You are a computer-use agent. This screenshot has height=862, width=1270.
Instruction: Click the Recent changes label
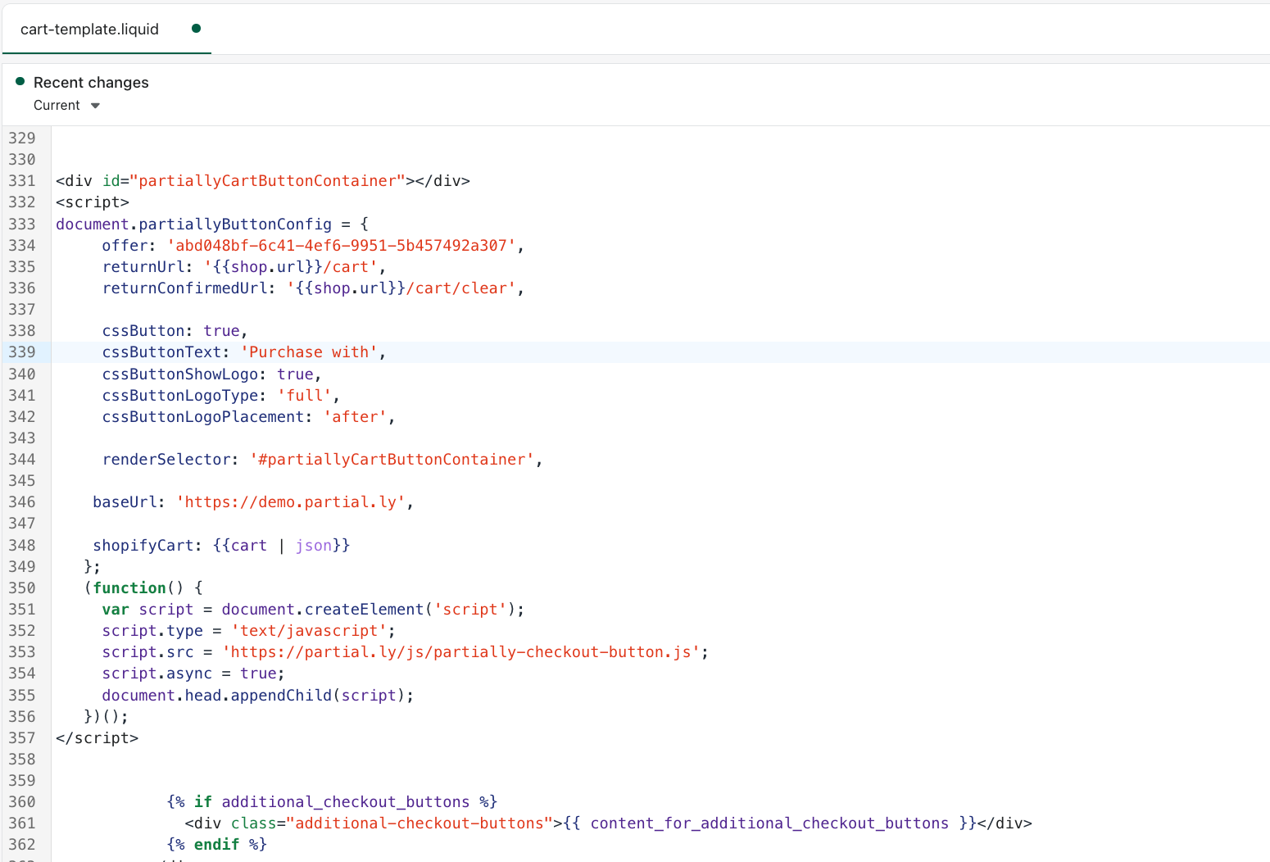(91, 82)
